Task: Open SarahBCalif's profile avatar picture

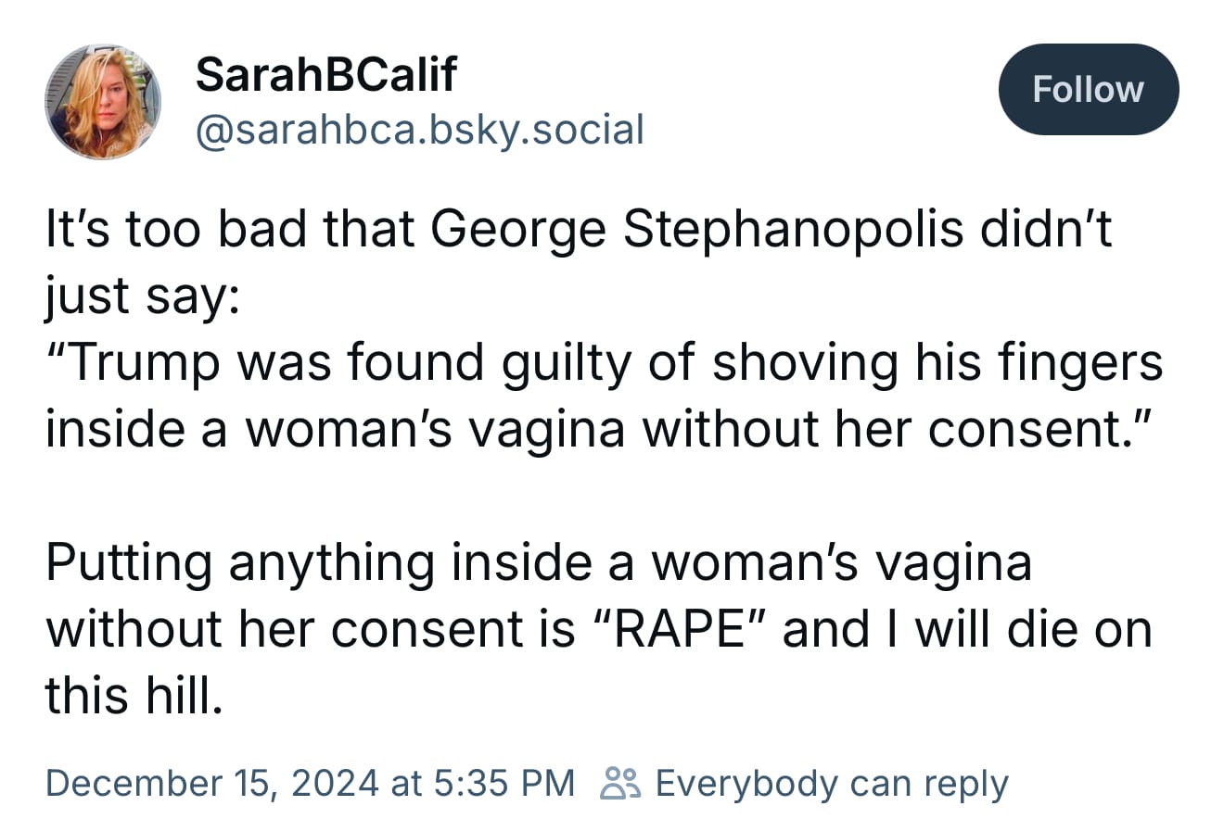Action: point(103,101)
